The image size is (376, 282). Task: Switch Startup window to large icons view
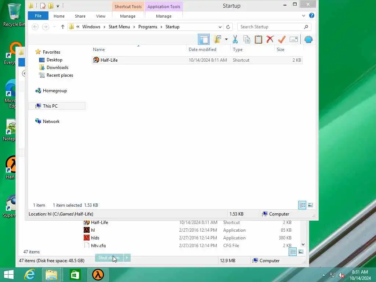(x=310, y=205)
